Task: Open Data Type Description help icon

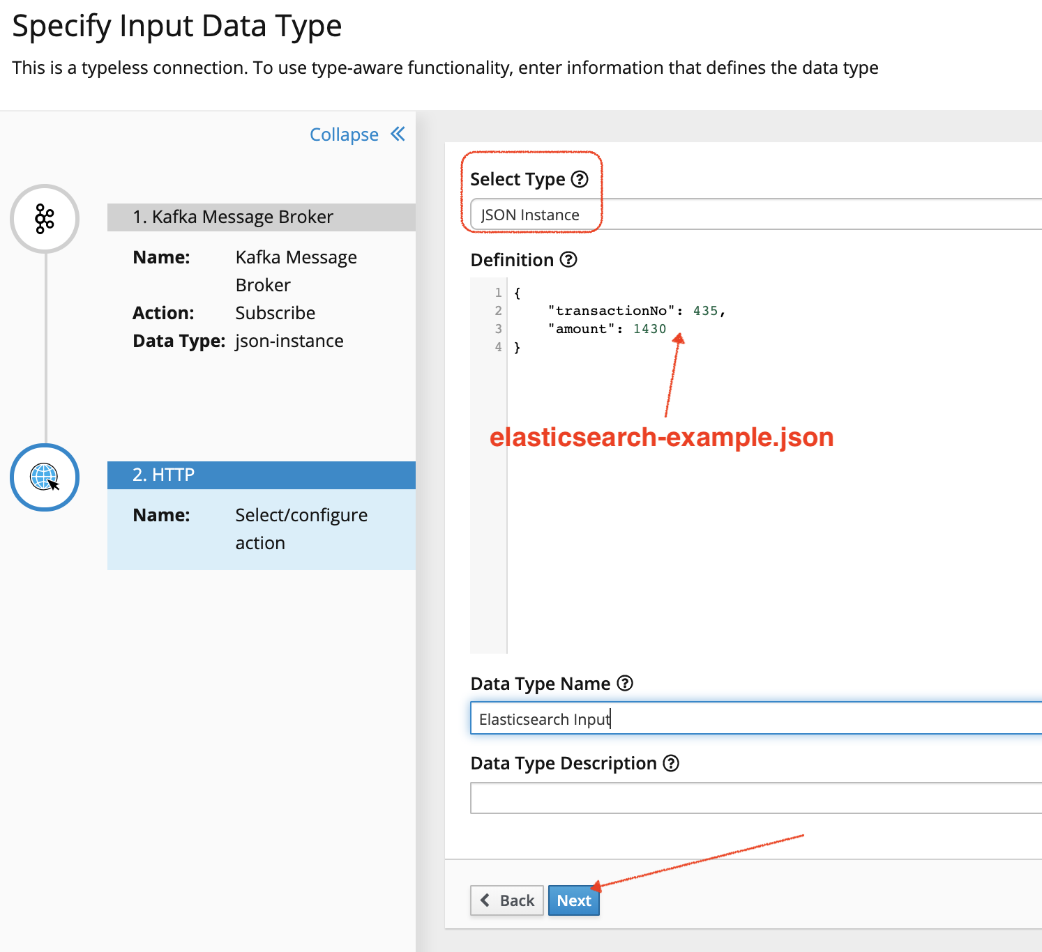Action: [x=671, y=763]
